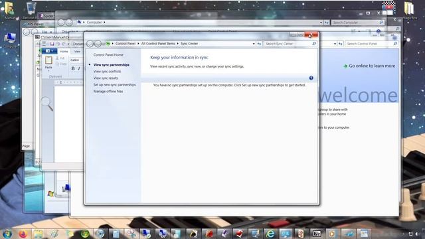425x239 pixels.
Task: Click the Paste icon in WordPad ribbon
Action: (x=48, y=60)
